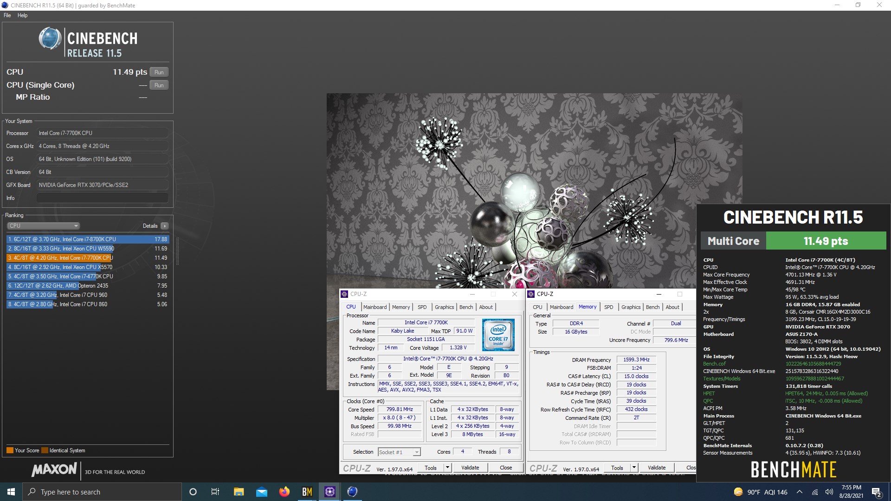891x501 pixels.
Task: Open Bench tab in left CPU-Z window
Action: 466,307
